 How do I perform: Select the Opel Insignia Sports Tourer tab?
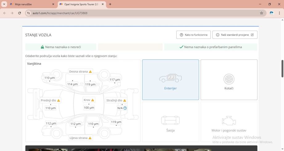tap(81, 4)
